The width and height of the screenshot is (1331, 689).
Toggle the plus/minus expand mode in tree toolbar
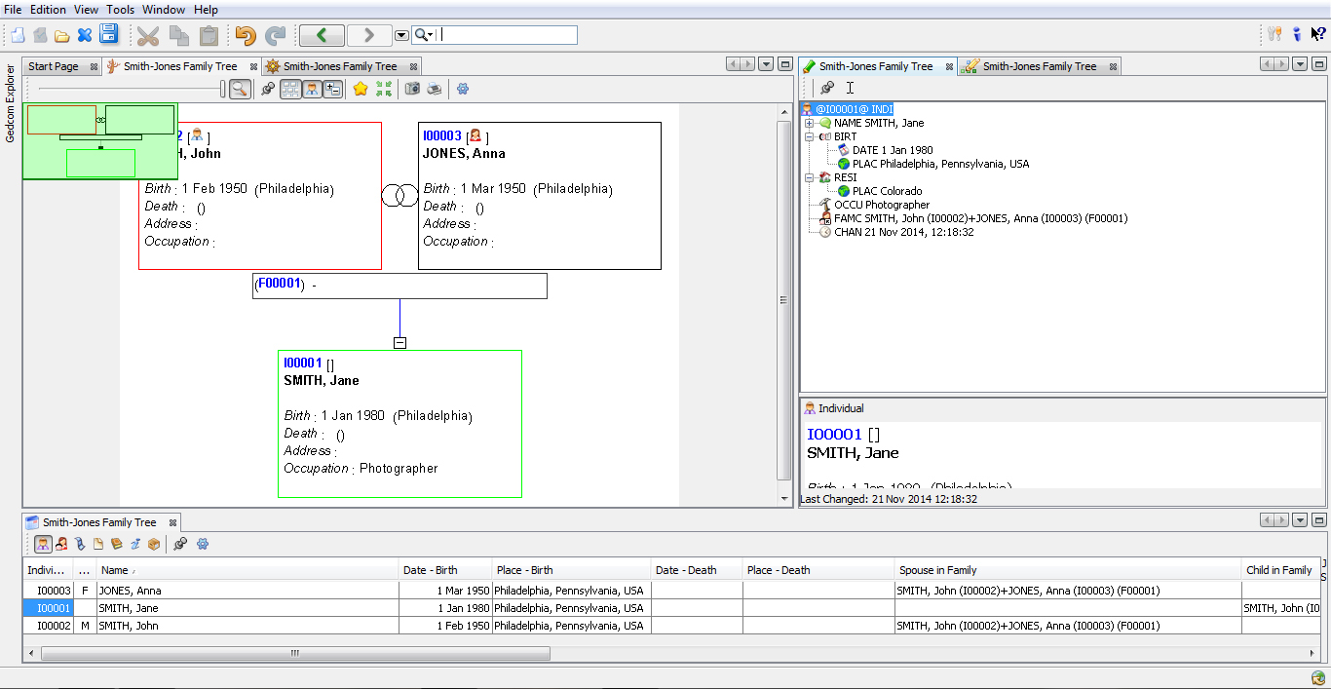tap(332, 89)
